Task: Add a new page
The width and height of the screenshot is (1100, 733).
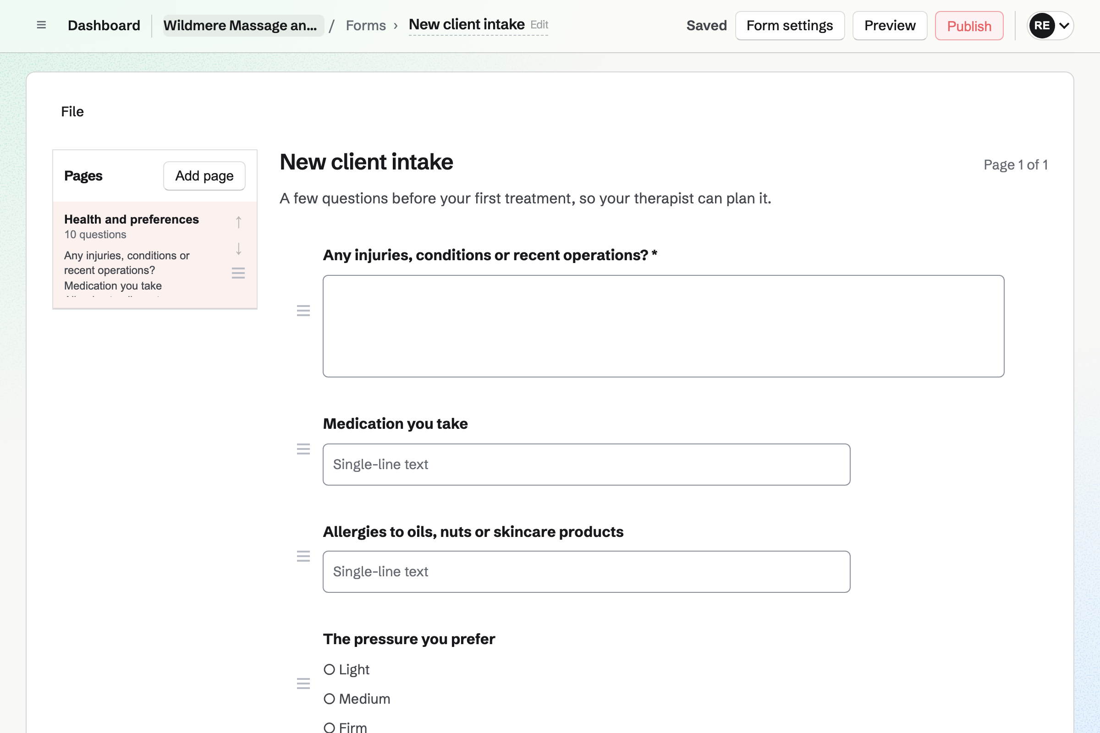Action: pos(204,176)
